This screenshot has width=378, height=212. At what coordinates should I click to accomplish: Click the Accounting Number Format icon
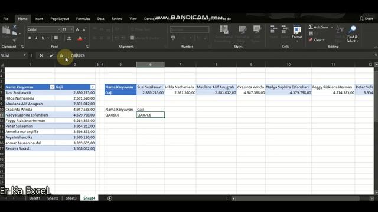[173, 38]
